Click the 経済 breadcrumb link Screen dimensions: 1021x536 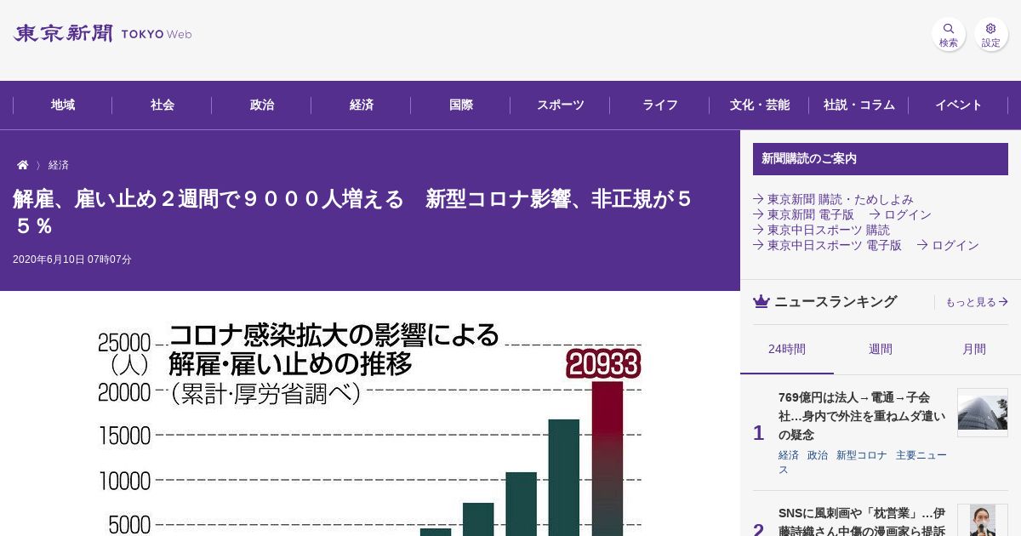pyautogui.click(x=59, y=165)
